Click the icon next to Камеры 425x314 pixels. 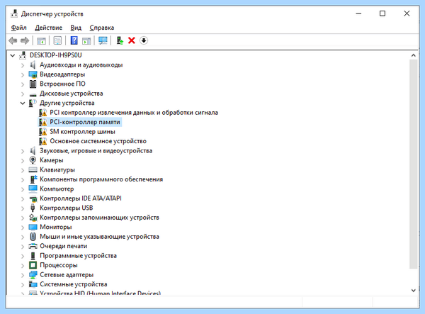pyautogui.click(x=33, y=160)
